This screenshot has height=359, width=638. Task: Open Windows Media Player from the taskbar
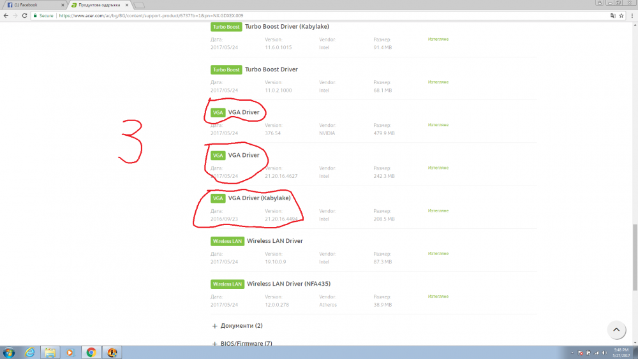click(70, 353)
